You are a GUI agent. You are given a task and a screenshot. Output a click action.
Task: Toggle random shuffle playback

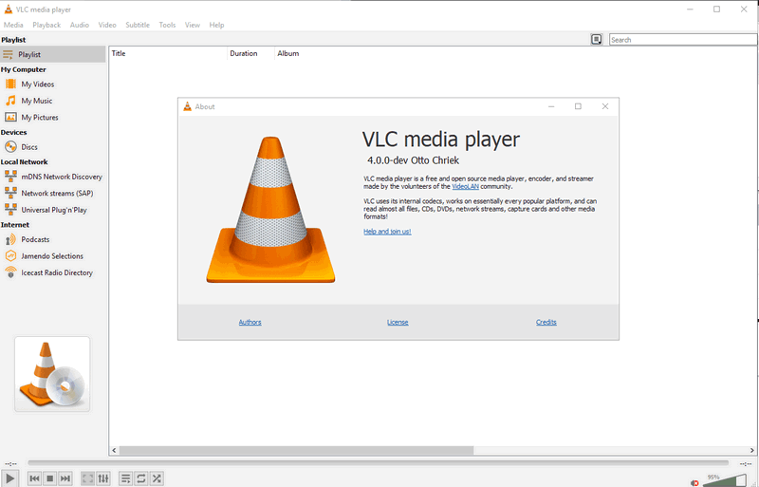click(157, 478)
